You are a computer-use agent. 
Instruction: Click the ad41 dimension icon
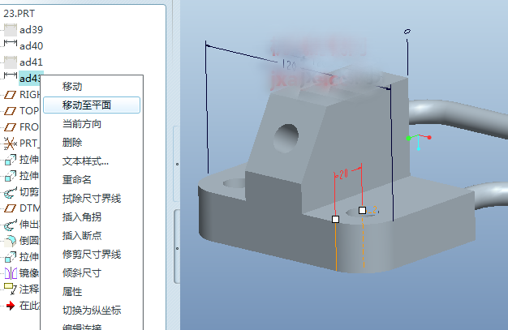point(11,62)
